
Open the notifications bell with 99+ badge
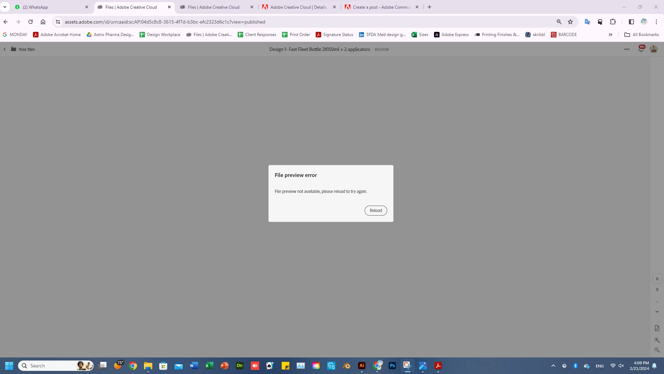point(641,49)
